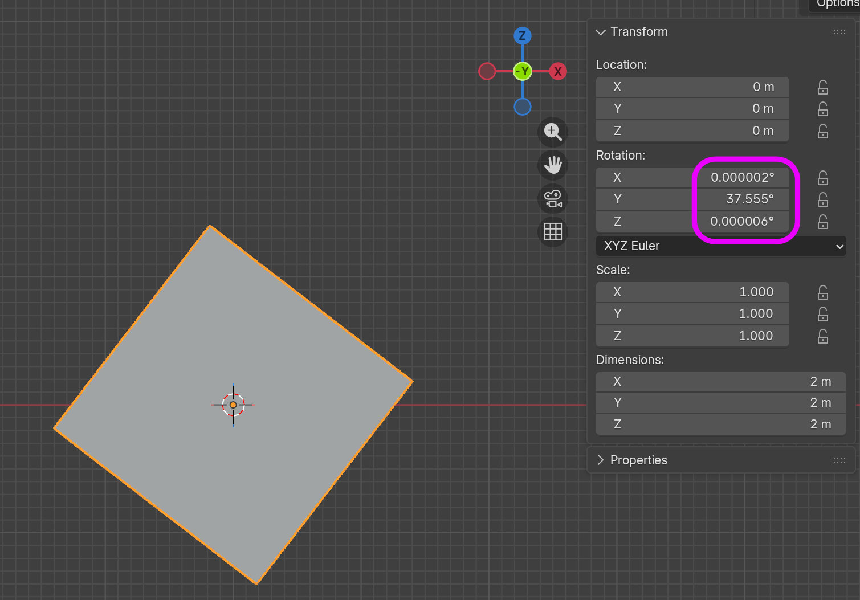Switch orthographic/perspective with the grid icon
860x600 pixels.
pyautogui.click(x=553, y=232)
